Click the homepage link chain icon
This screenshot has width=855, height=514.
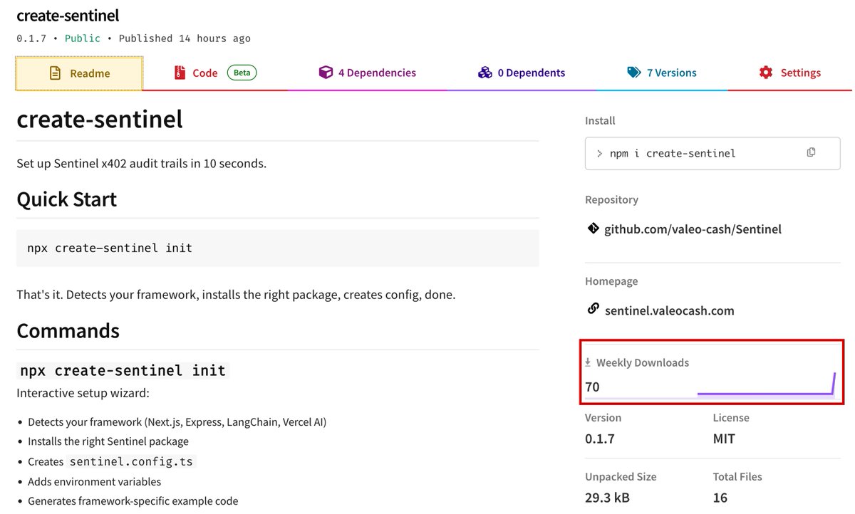coord(592,309)
